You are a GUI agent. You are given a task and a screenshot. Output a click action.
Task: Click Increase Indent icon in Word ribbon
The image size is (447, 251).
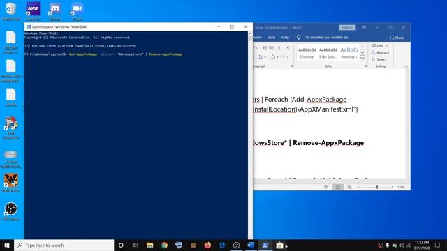pyautogui.click(x=272, y=48)
